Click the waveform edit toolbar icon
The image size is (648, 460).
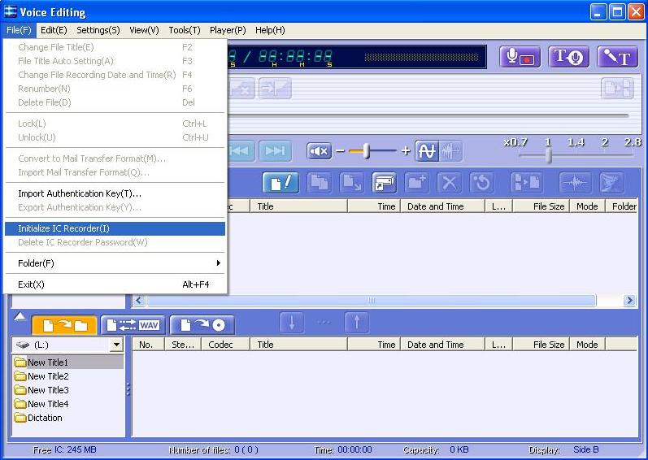(575, 183)
